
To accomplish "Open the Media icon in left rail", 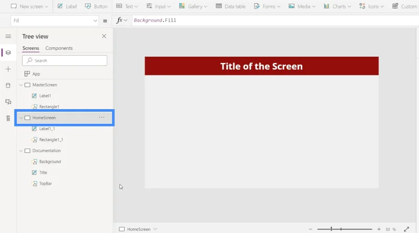I will point(8,102).
